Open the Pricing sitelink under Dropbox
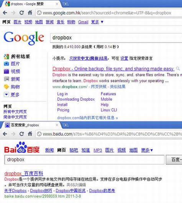This screenshot has height=203, width=182. 63,110
